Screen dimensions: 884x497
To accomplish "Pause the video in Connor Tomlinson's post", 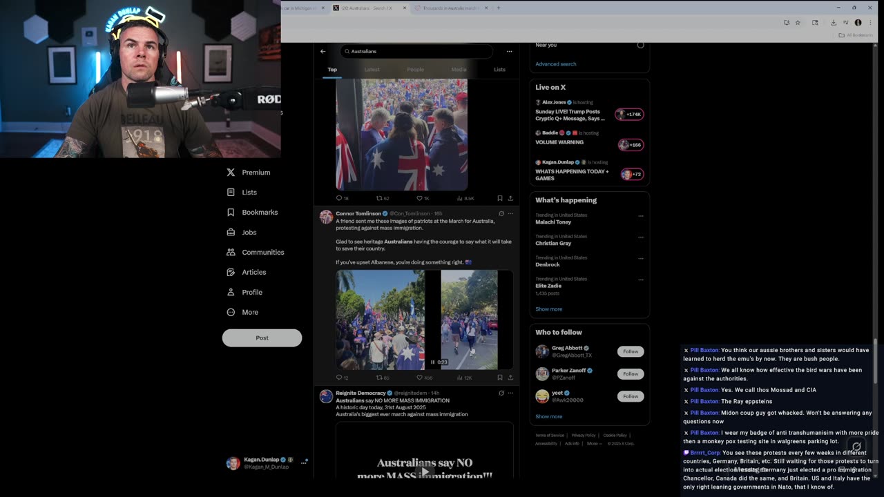I will pyautogui.click(x=433, y=362).
